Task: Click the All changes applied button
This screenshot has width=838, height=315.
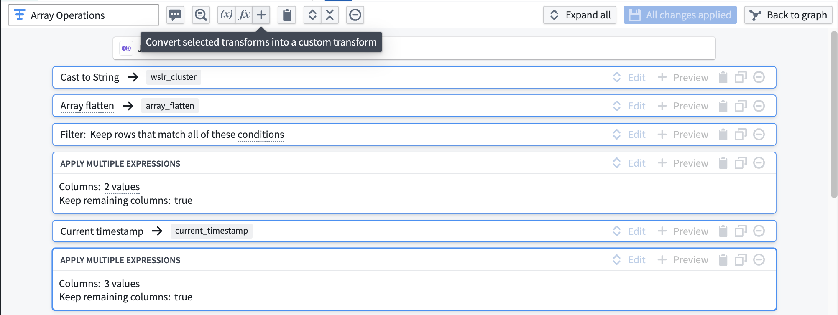Action: click(x=680, y=15)
